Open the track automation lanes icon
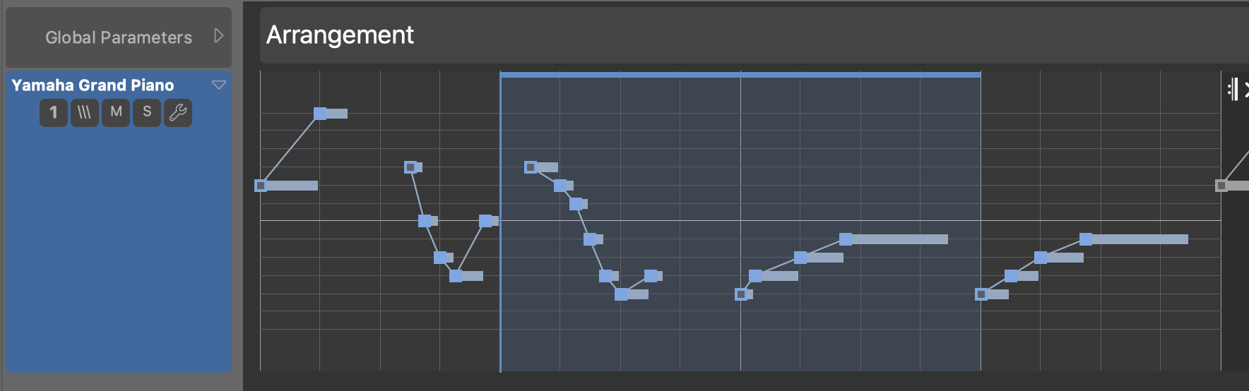Image resolution: width=1249 pixels, height=391 pixels. [85, 112]
